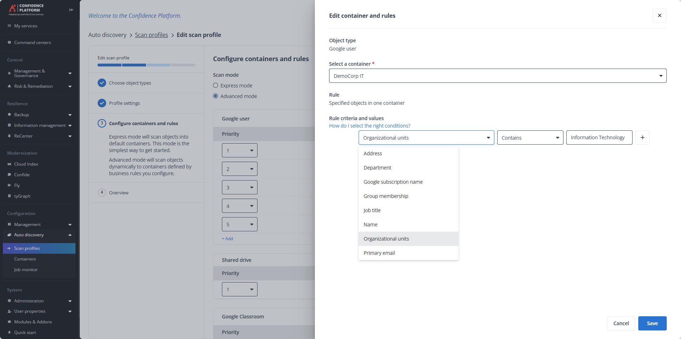The height and width of the screenshot is (339, 681).
Task: Select the Express mode radio button
Action: (x=215, y=85)
